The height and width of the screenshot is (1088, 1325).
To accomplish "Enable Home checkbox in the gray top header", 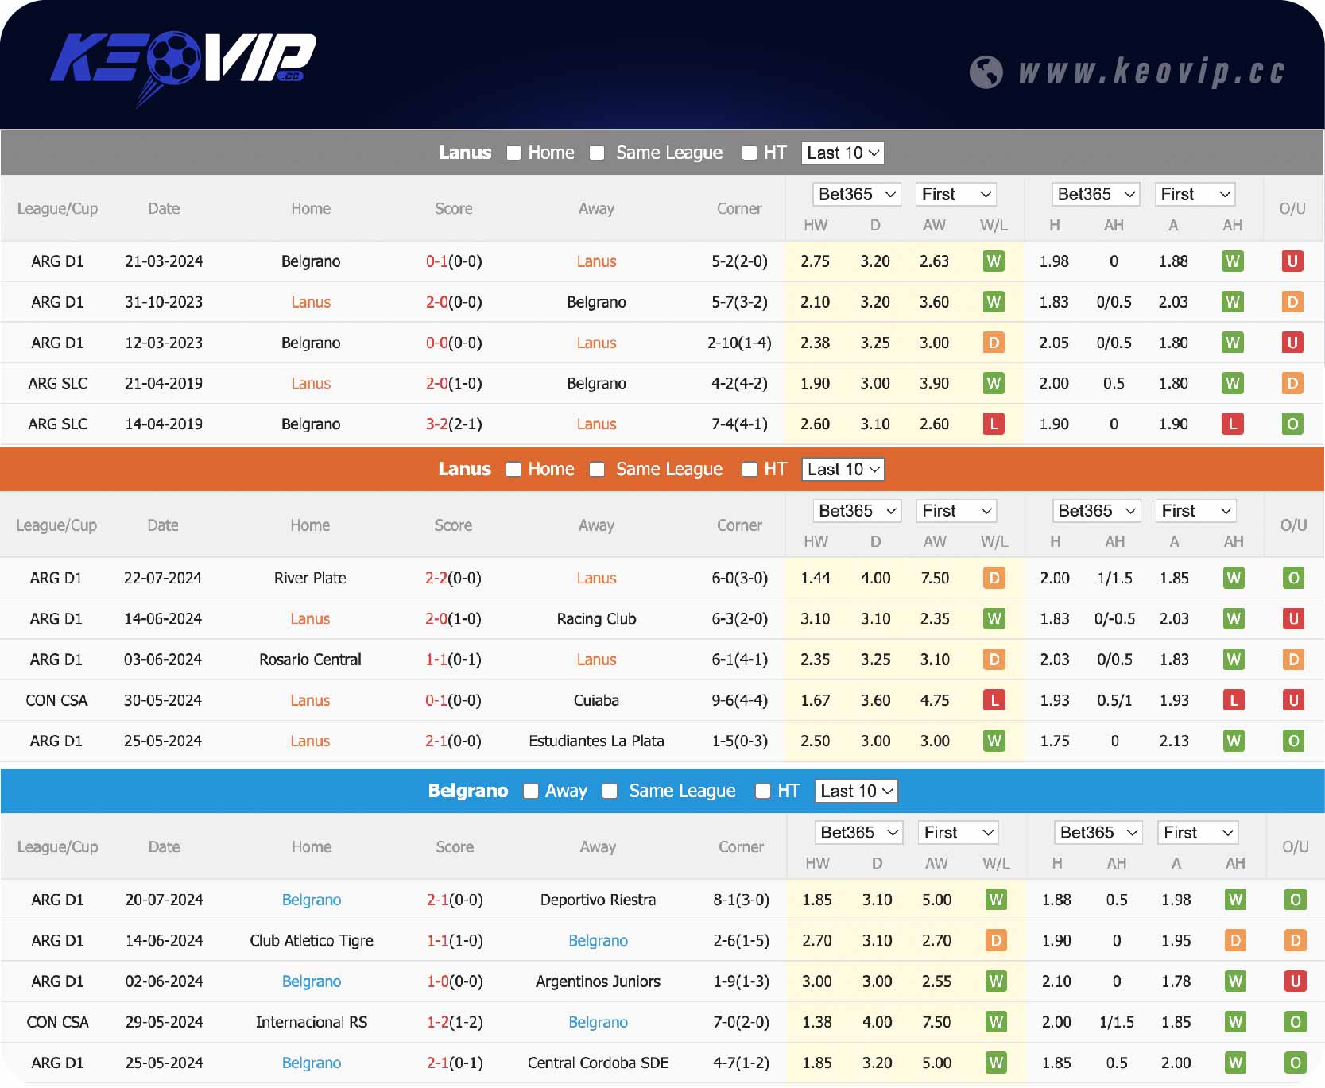I will [x=514, y=153].
